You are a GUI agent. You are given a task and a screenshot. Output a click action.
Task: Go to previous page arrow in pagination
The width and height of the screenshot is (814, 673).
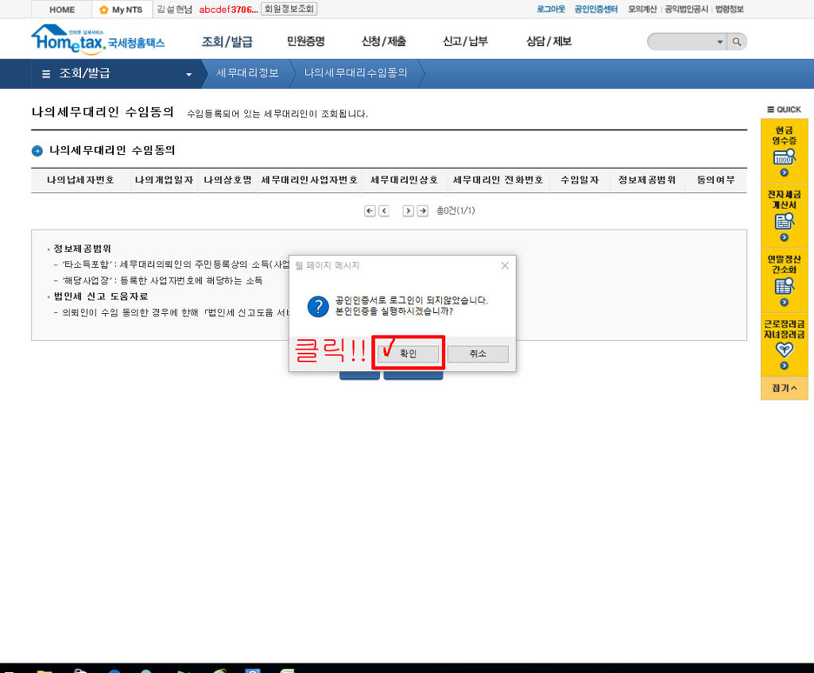pyautogui.click(x=384, y=211)
